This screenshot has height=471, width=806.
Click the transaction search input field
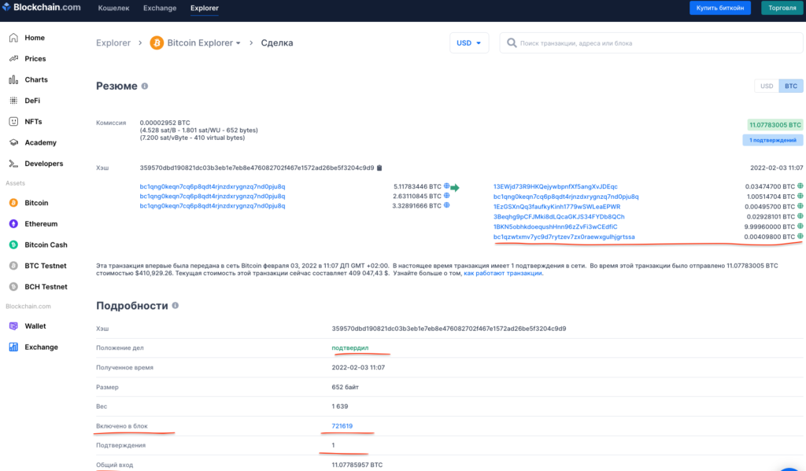[651, 43]
